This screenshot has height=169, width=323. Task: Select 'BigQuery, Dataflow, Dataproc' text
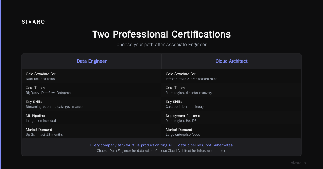(x=48, y=93)
